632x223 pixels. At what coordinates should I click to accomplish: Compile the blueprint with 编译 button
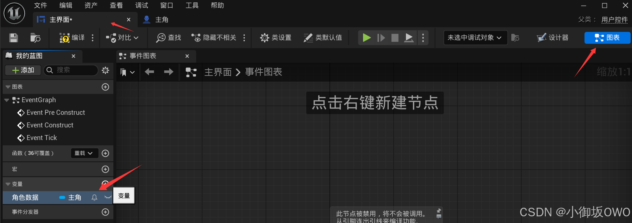tap(72, 38)
